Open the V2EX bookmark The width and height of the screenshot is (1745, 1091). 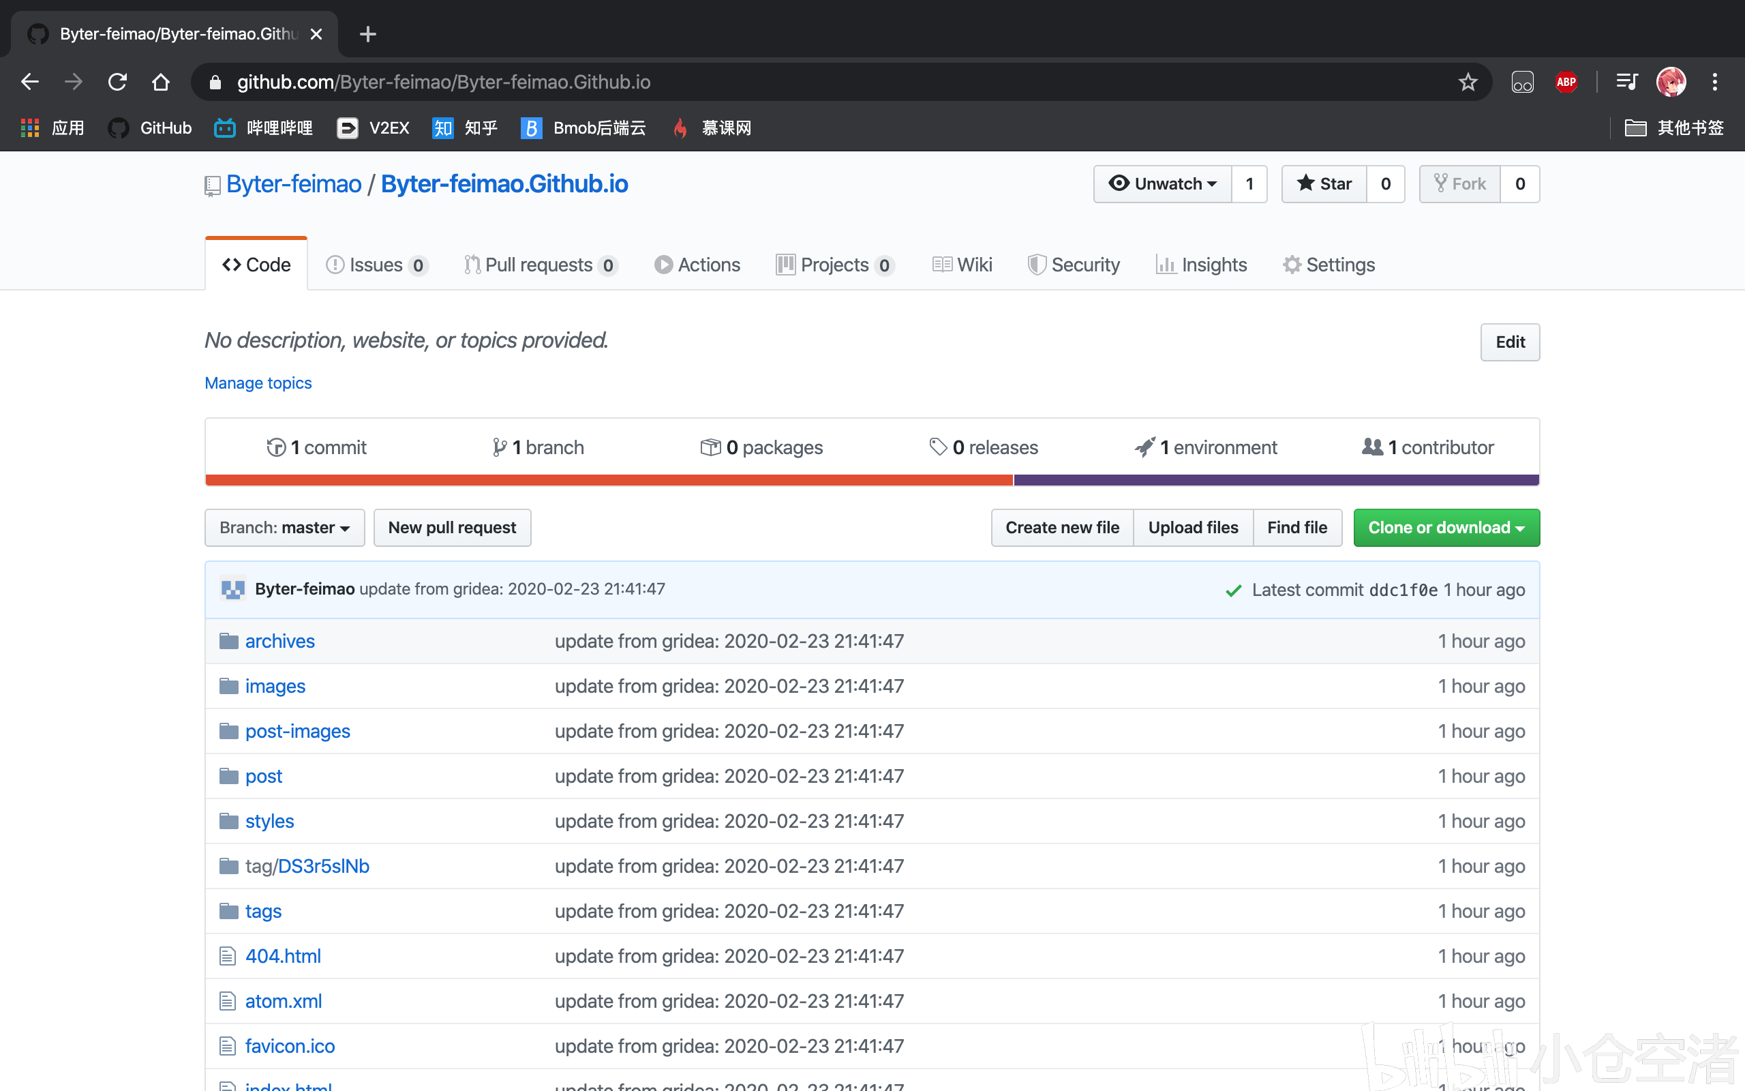(x=373, y=128)
